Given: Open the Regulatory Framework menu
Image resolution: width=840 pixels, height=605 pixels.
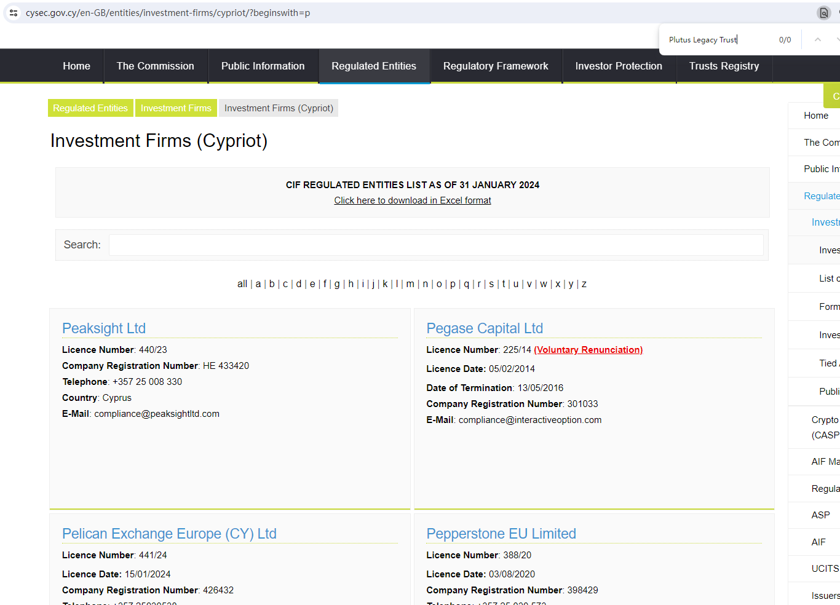Looking at the screenshot, I should pos(496,66).
